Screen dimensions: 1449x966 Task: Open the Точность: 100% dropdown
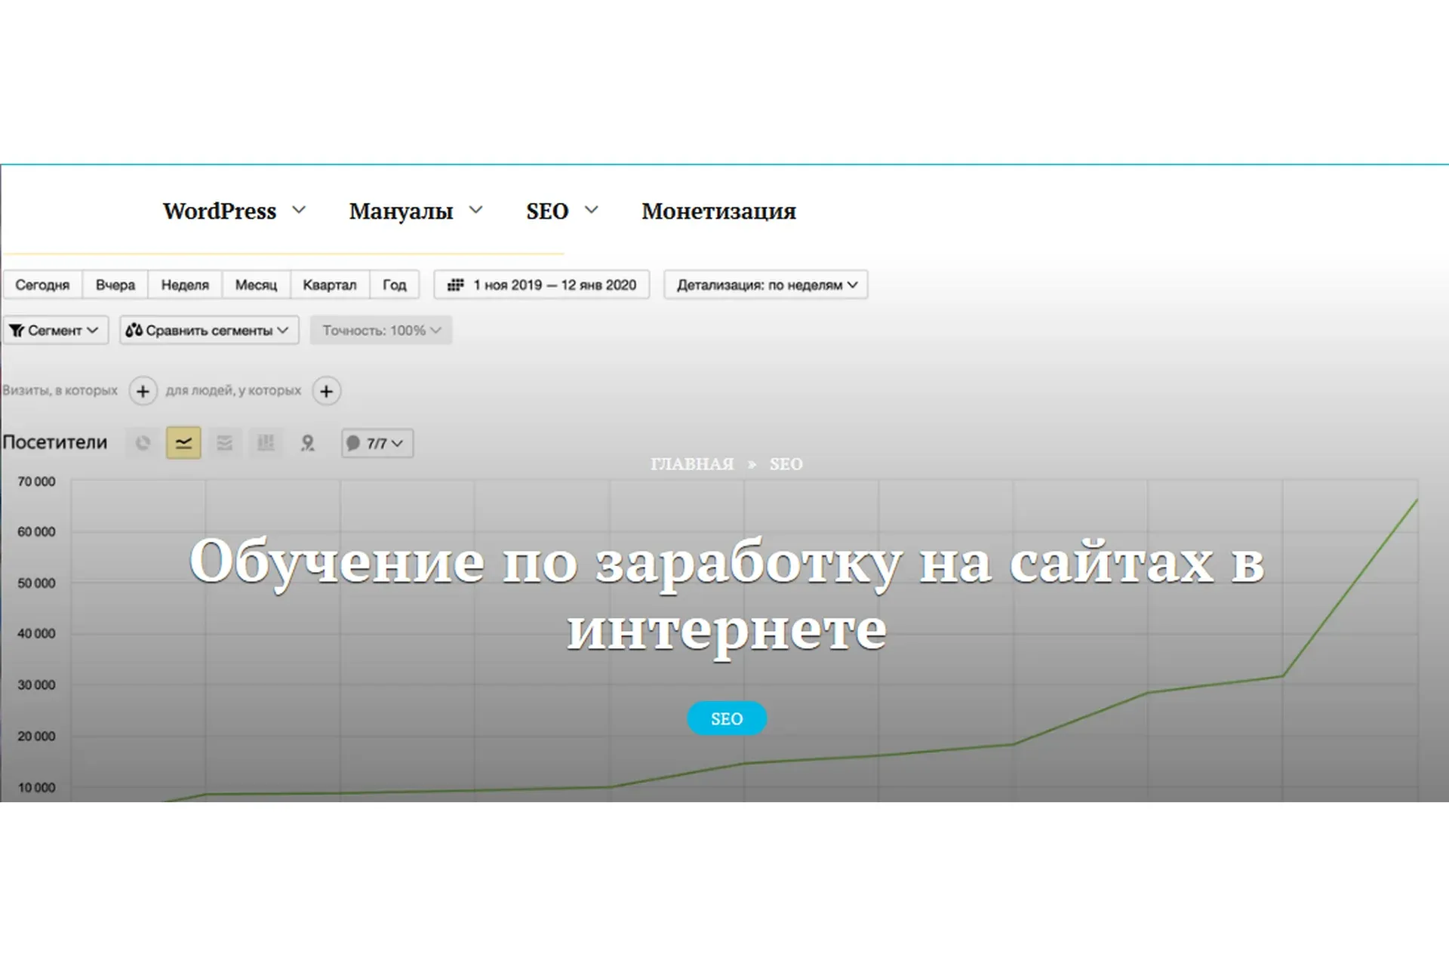point(381,330)
